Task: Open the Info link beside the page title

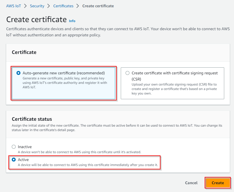Action: pos(72,21)
